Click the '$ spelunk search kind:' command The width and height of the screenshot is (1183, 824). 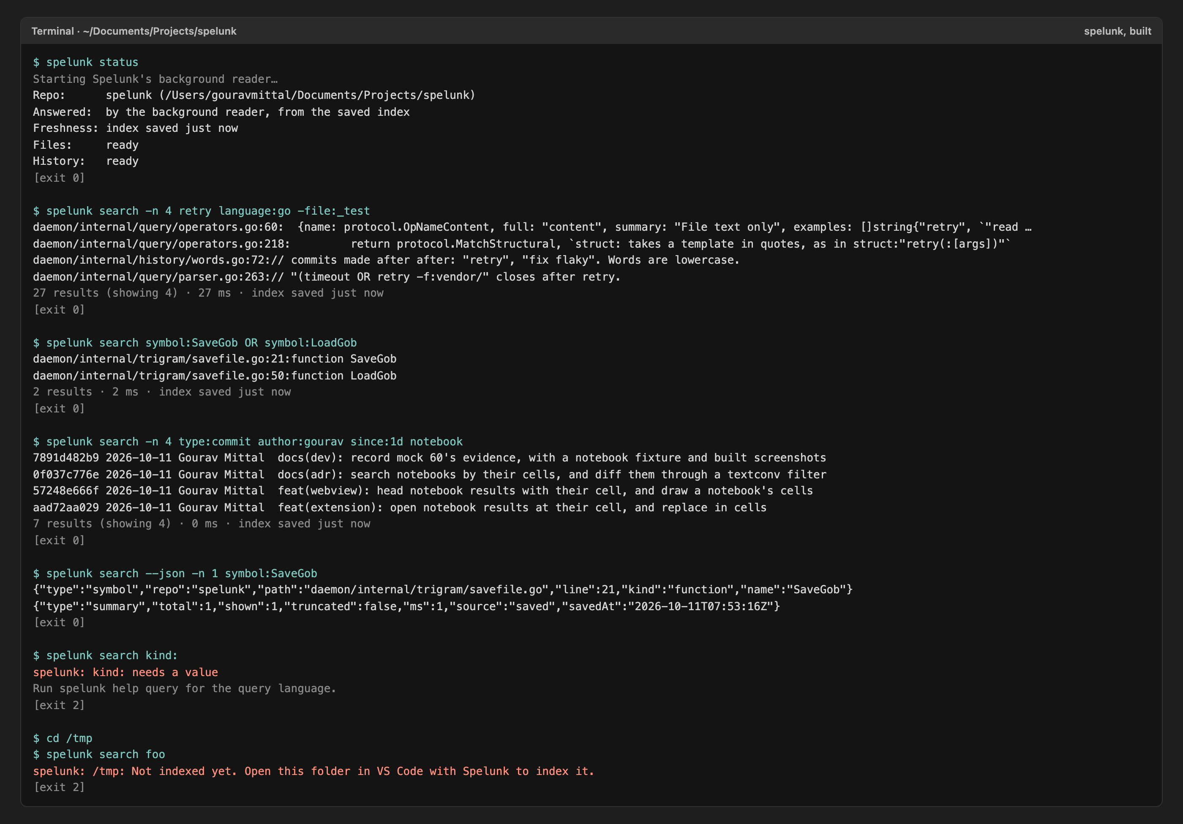click(x=105, y=655)
